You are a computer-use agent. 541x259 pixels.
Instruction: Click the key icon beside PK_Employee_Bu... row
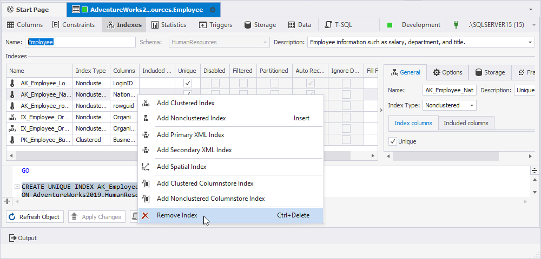(x=12, y=140)
